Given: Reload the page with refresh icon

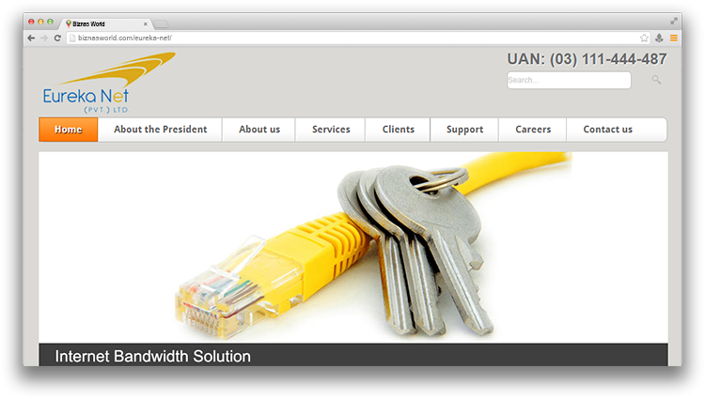Looking at the screenshot, I should (x=57, y=38).
